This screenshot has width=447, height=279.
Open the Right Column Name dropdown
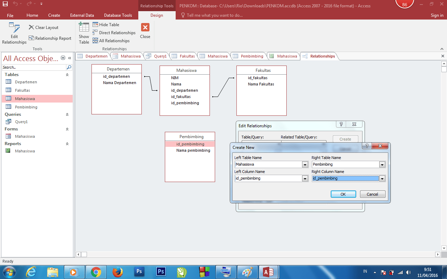pos(382,179)
